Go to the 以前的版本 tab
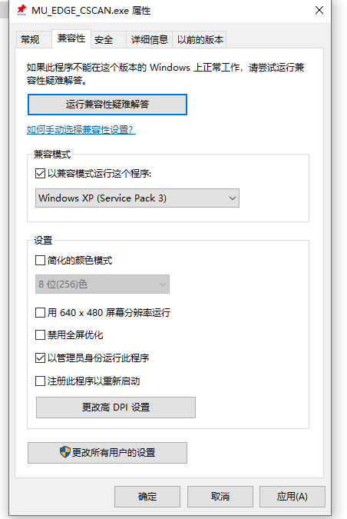The width and height of the screenshot is (347, 519). 200,40
